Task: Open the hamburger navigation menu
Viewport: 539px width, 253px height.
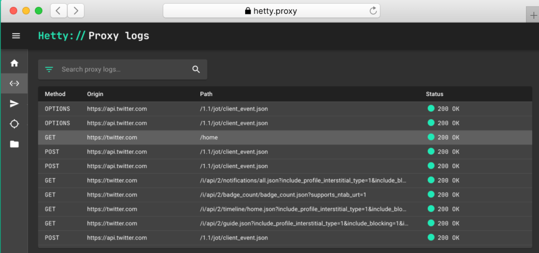Action: click(x=16, y=36)
